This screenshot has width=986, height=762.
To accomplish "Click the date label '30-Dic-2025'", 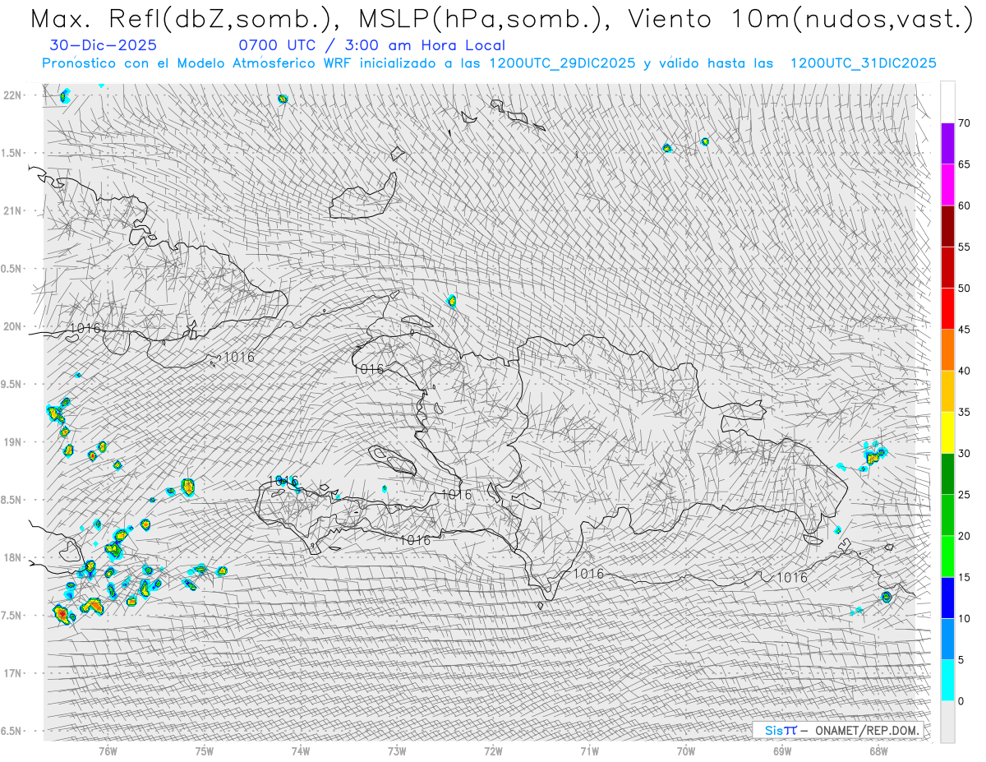I will [103, 45].
